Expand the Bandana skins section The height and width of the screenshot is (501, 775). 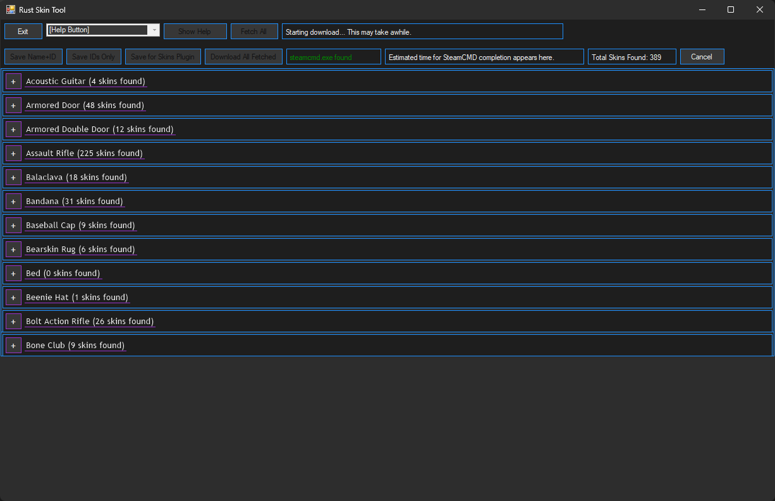[13, 202]
